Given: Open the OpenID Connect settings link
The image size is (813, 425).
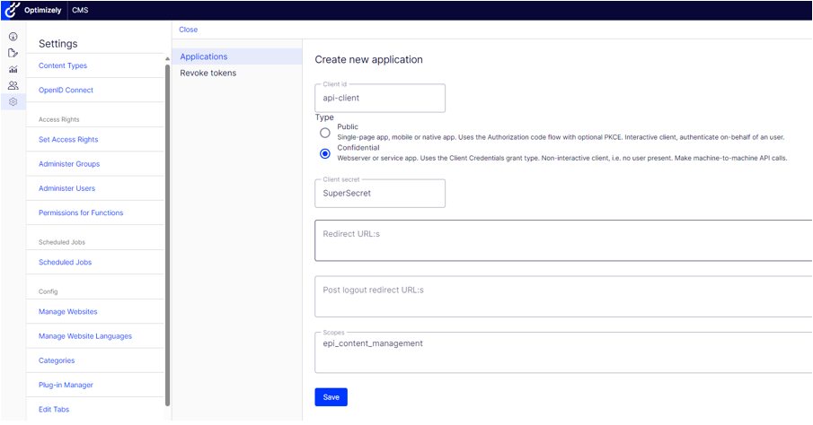Looking at the screenshot, I should 66,91.
